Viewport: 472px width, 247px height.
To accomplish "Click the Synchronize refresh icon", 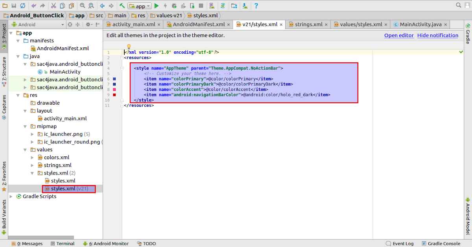I will pyautogui.click(x=22, y=5).
